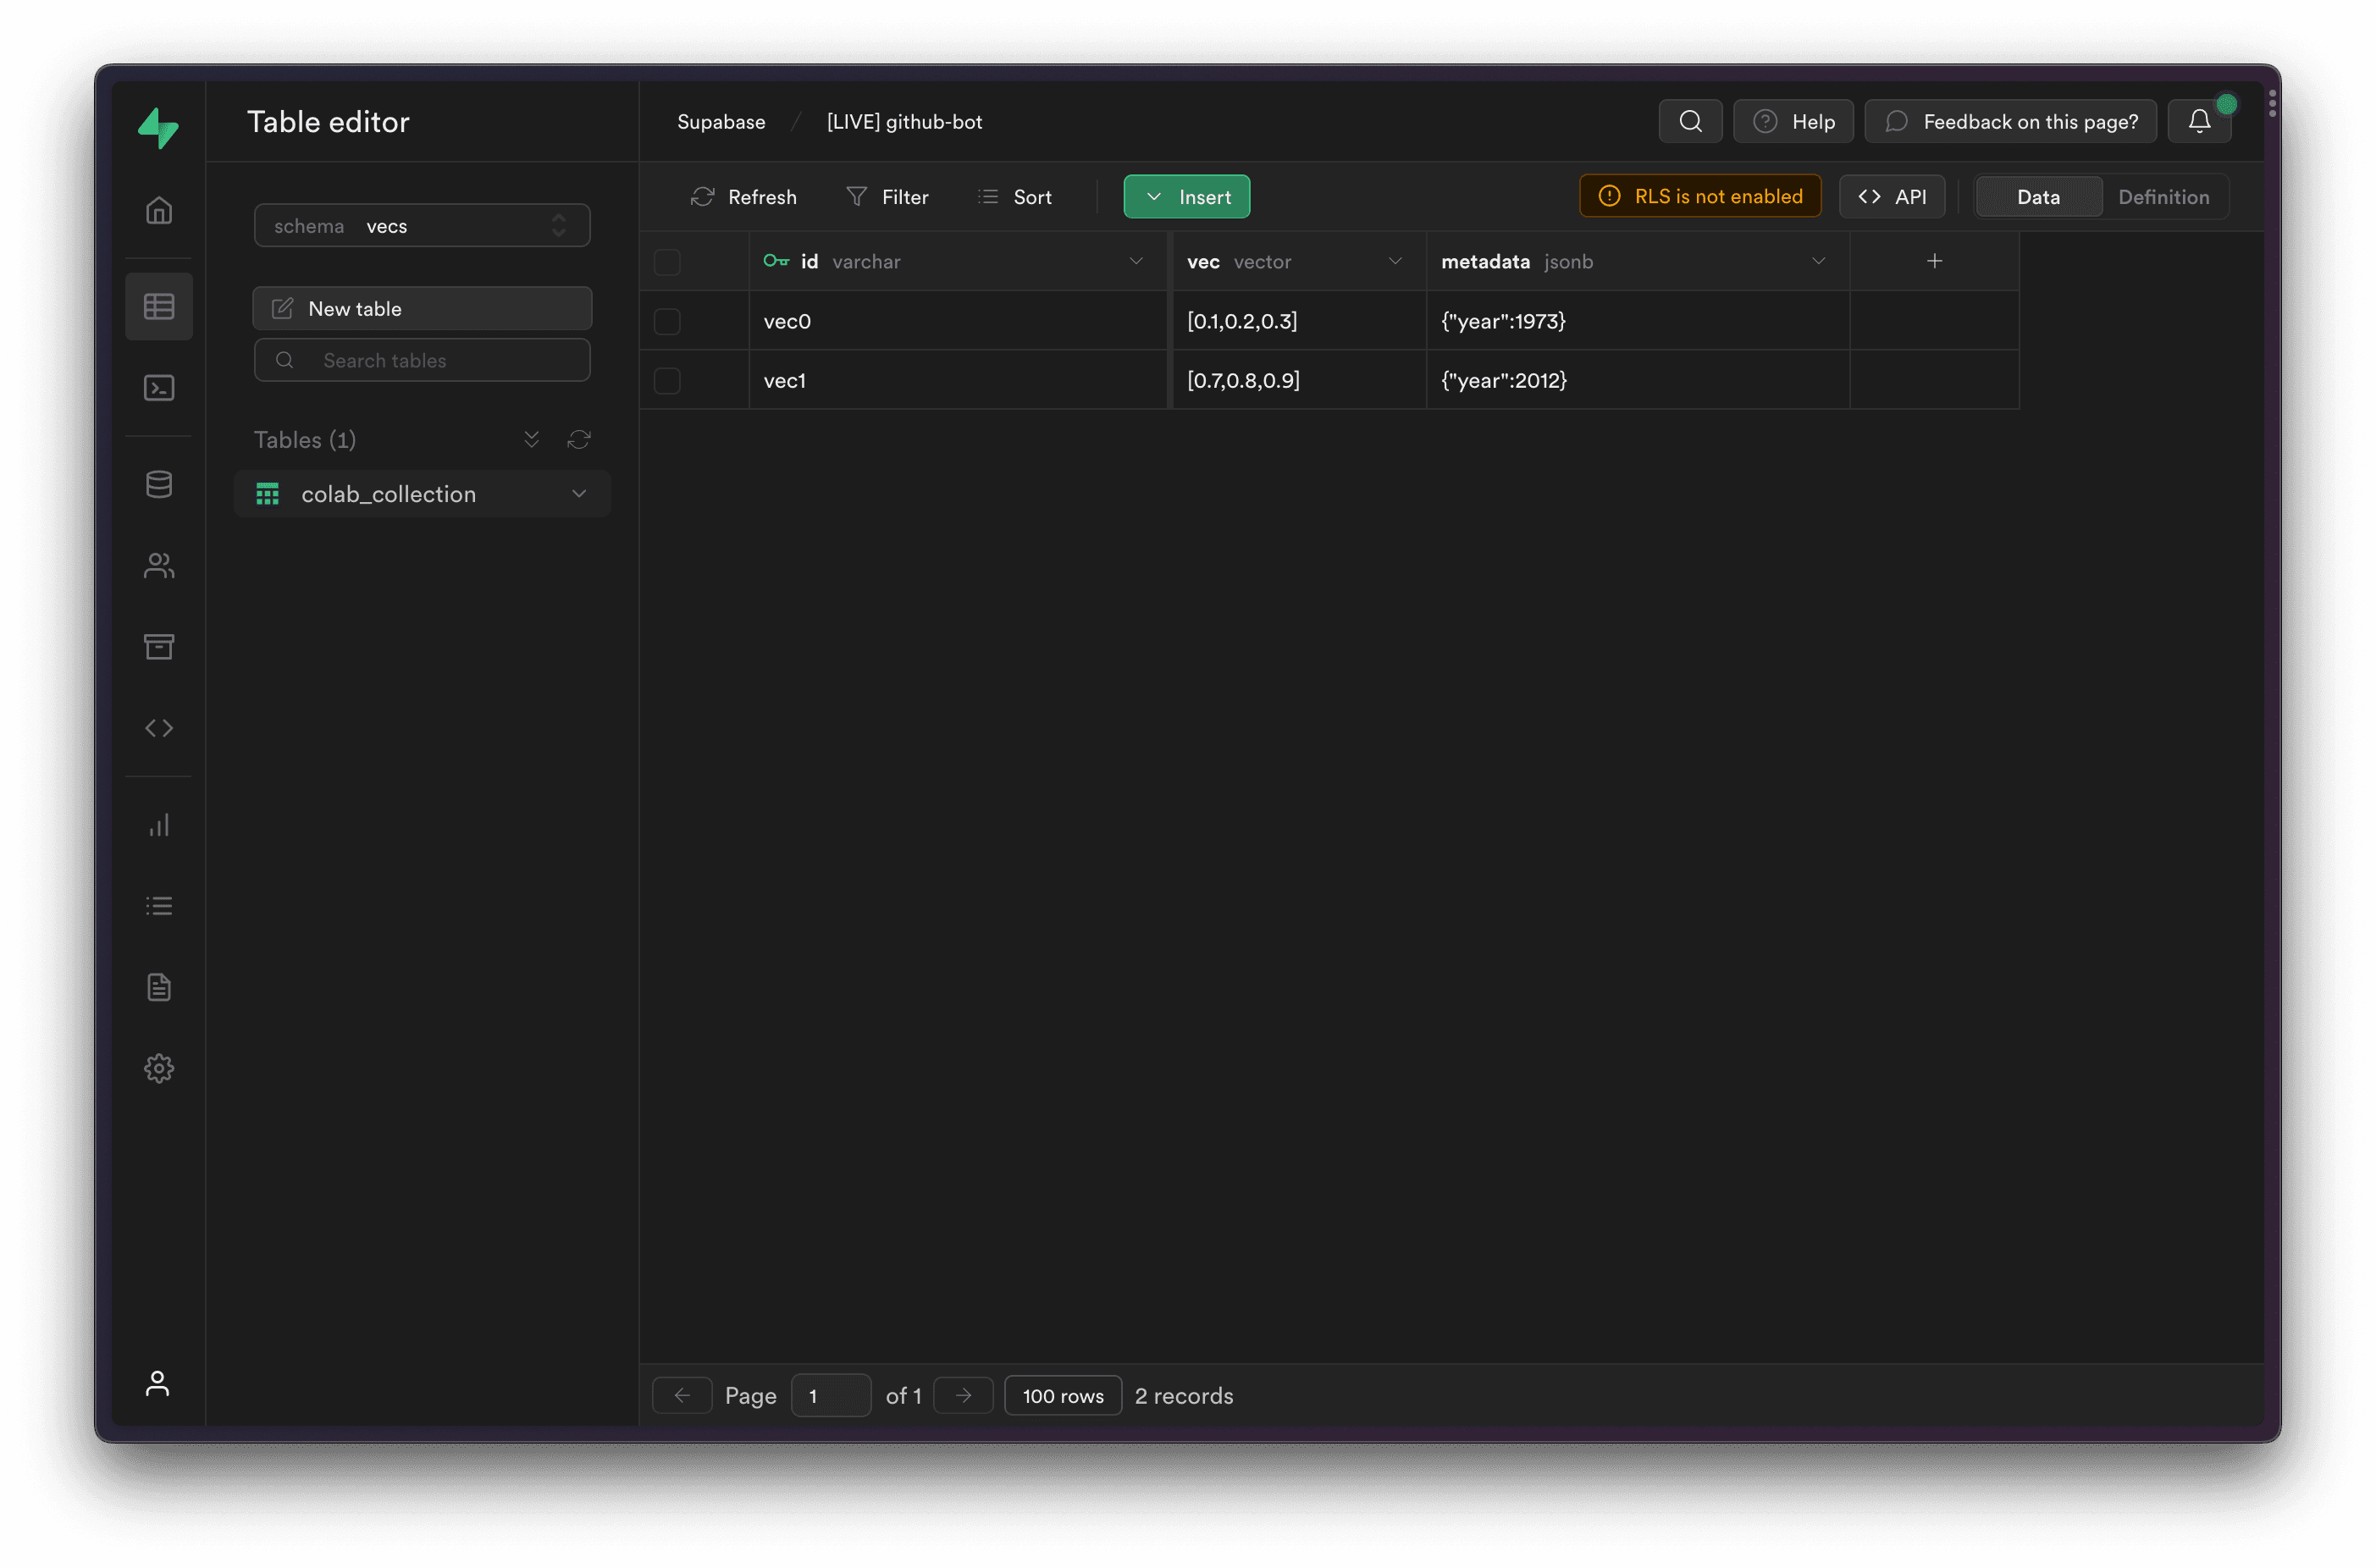Click the notifications bell icon
The image size is (2376, 1568).
pyautogui.click(x=2198, y=122)
